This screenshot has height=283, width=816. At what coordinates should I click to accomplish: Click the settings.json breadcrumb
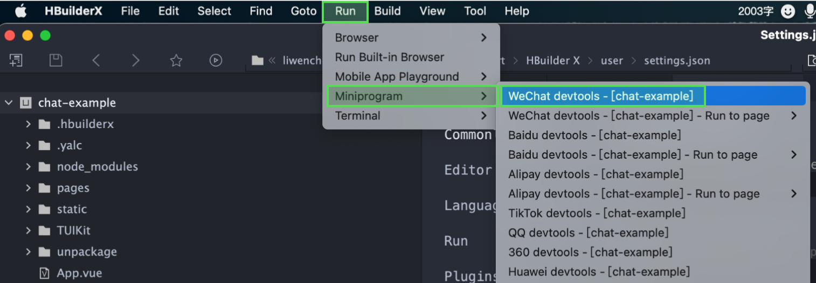pos(677,61)
